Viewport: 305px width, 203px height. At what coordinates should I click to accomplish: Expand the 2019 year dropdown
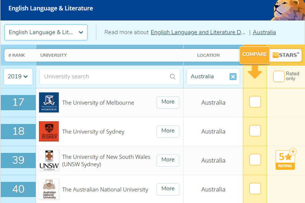[18, 76]
